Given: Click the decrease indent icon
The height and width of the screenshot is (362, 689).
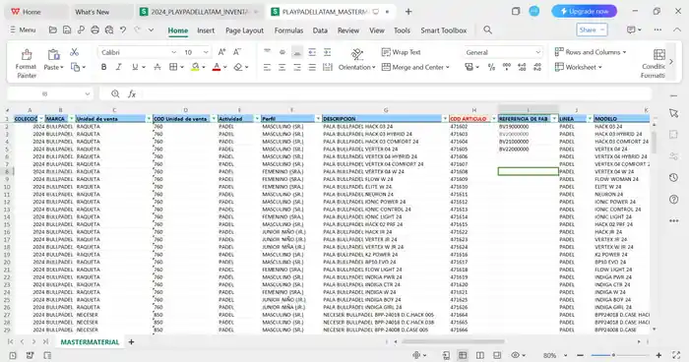Looking at the screenshot, I should click(x=312, y=52).
